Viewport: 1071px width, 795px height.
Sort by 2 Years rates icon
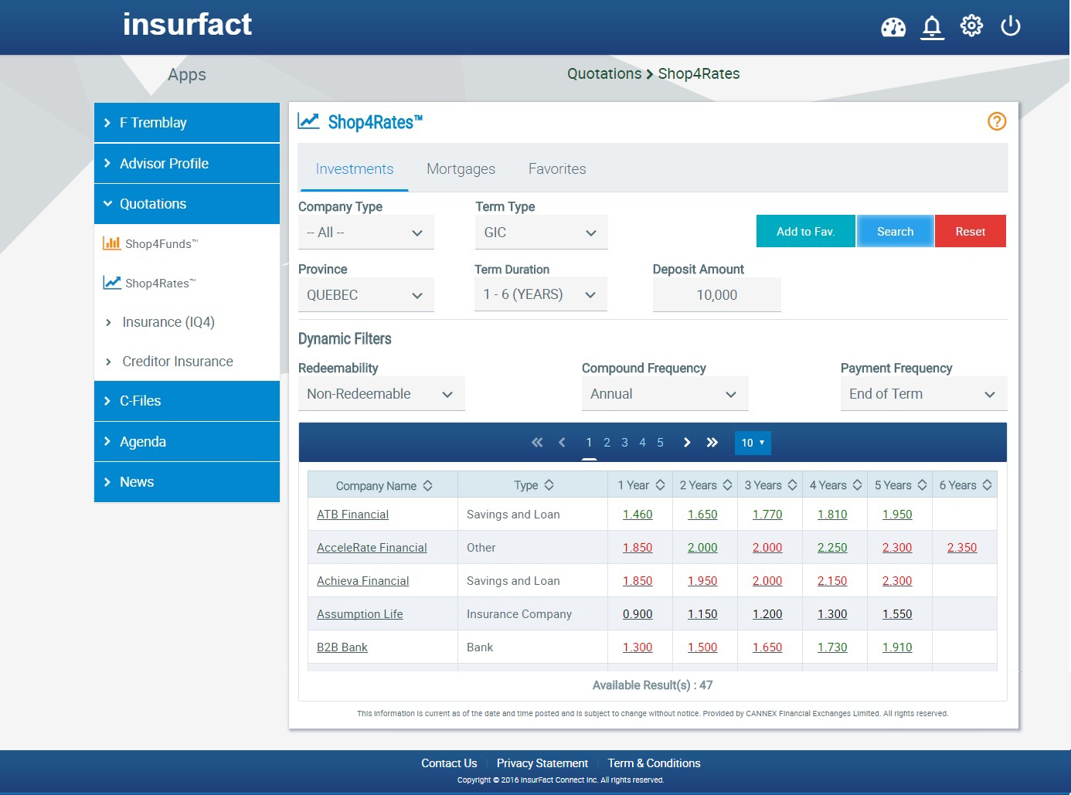[727, 485]
